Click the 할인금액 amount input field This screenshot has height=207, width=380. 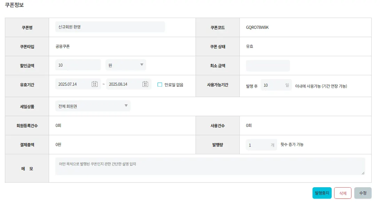[x=78, y=65]
